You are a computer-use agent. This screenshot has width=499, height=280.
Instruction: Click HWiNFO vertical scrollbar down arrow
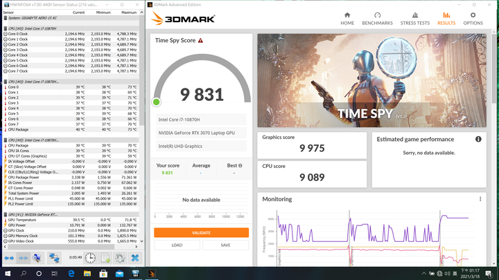coord(141,241)
